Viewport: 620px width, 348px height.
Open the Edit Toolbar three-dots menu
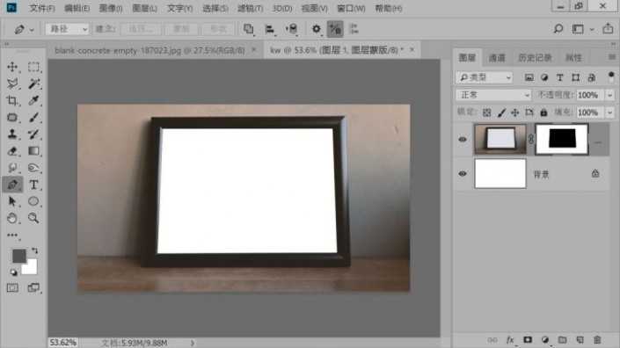pyautogui.click(x=12, y=235)
